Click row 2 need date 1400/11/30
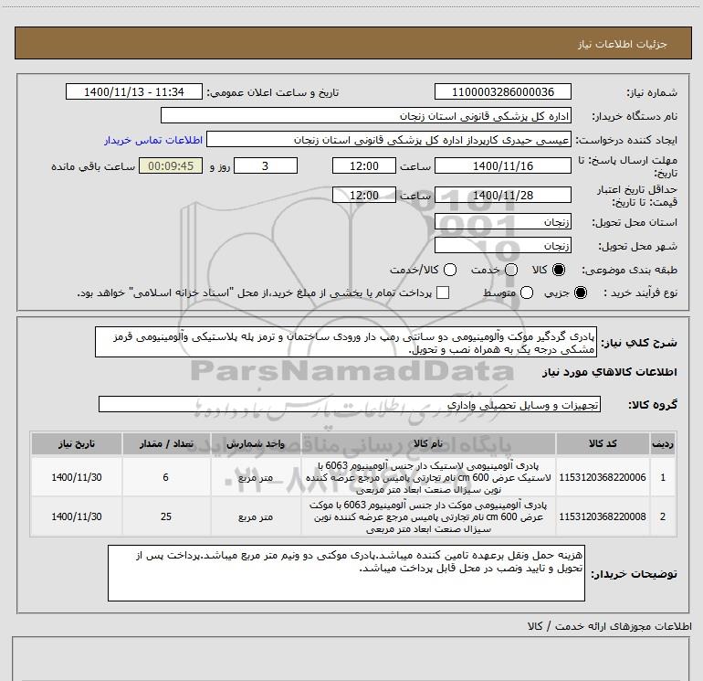 click(76, 516)
